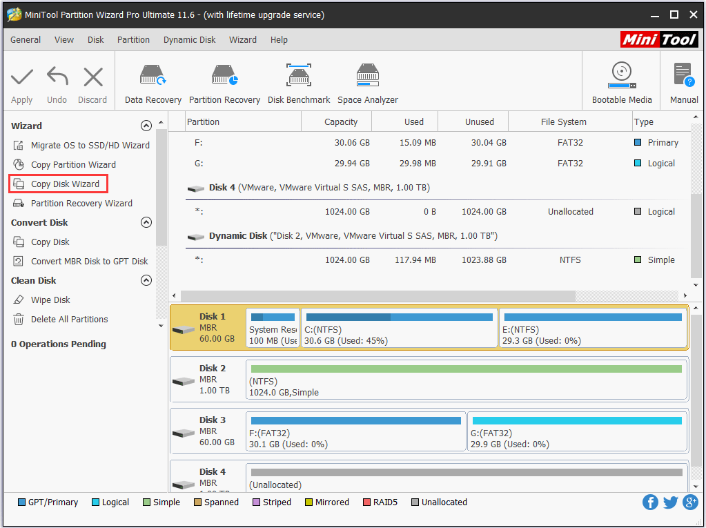The width and height of the screenshot is (706, 528).
Task: Open the Help menu
Action: tap(279, 39)
